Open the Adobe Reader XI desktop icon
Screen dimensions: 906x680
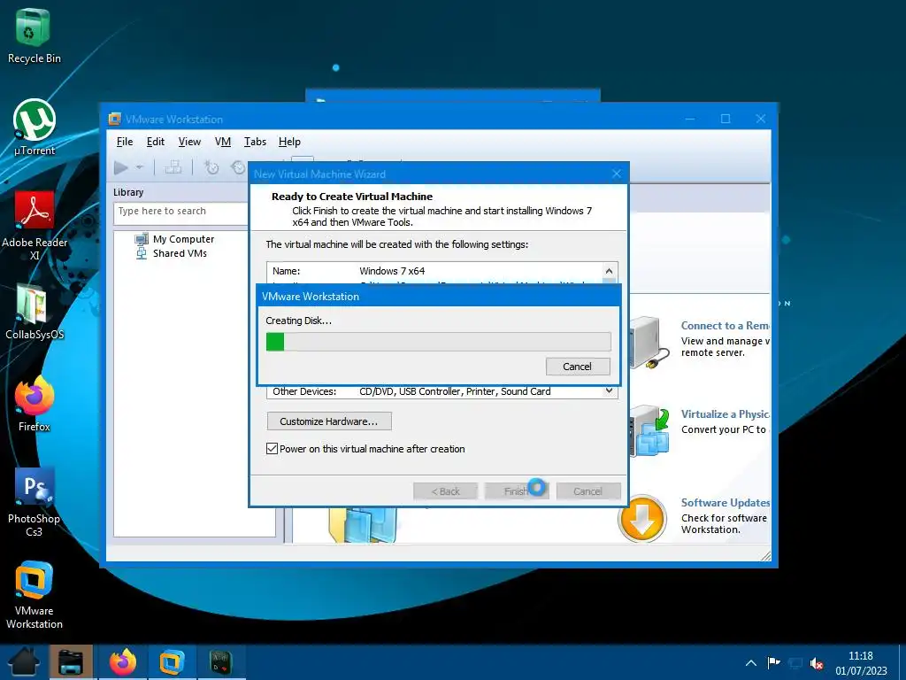(35, 226)
